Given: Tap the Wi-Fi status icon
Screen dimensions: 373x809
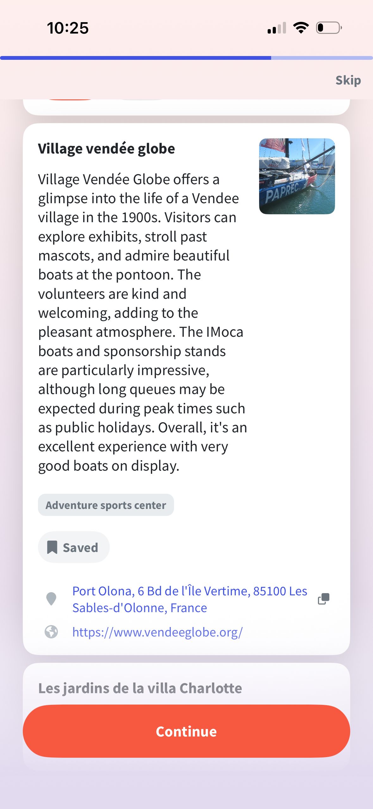Looking at the screenshot, I should 301,28.
